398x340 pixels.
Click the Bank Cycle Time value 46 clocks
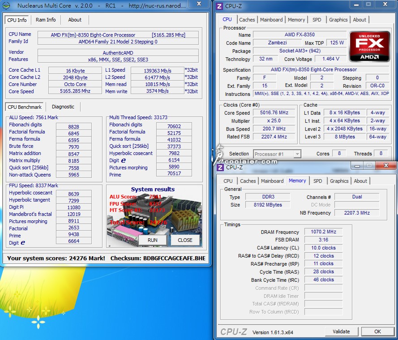pos(323,280)
